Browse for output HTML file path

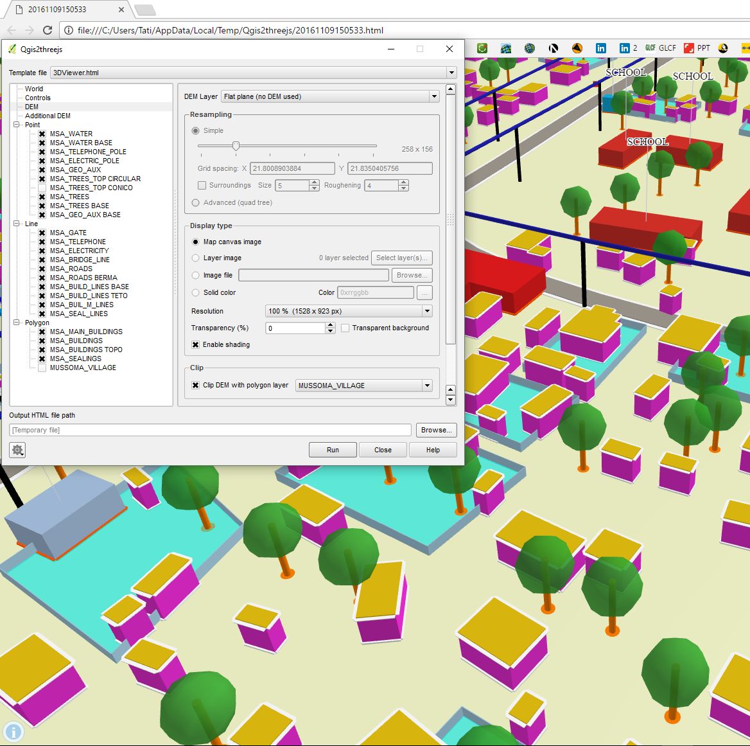point(436,430)
